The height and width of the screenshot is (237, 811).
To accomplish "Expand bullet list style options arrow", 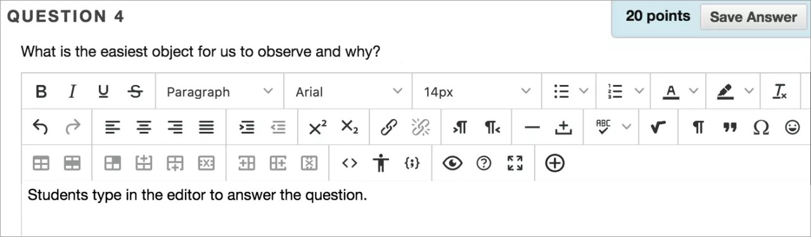I will coord(584,92).
